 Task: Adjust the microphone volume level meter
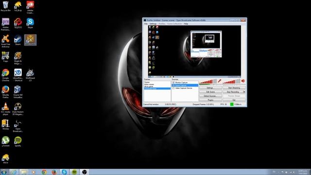(x=208, y=81)
